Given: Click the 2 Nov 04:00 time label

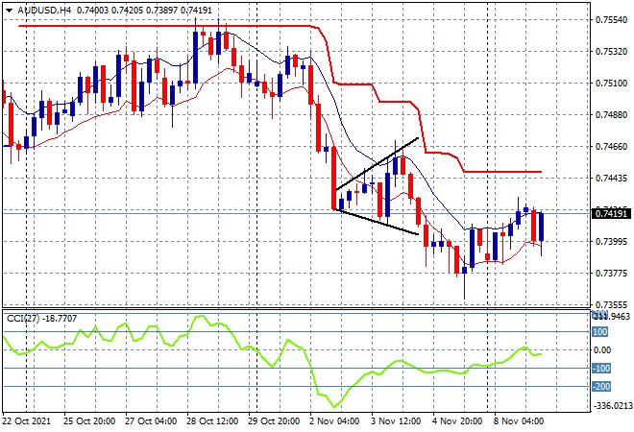Looking at the screenshot, I should tap(334, 421).
